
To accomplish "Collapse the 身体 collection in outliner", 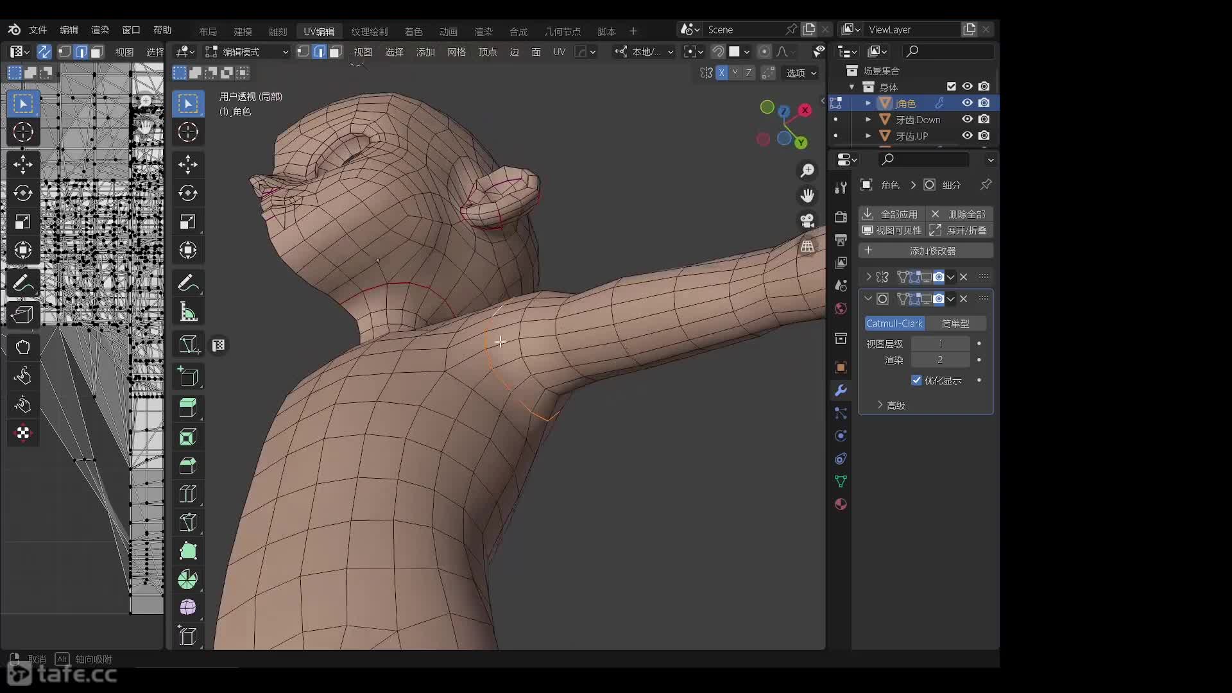I will [851, 87].
